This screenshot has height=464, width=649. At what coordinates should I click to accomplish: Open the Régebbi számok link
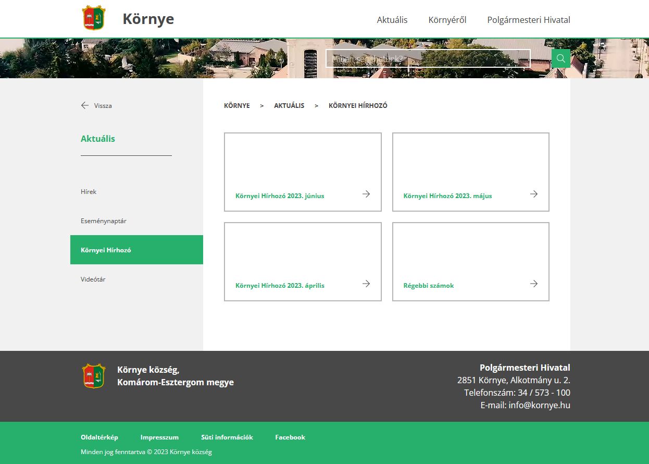point(429,286)
